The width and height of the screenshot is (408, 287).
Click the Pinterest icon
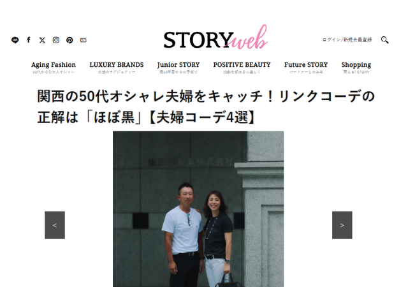coord(69,40)
